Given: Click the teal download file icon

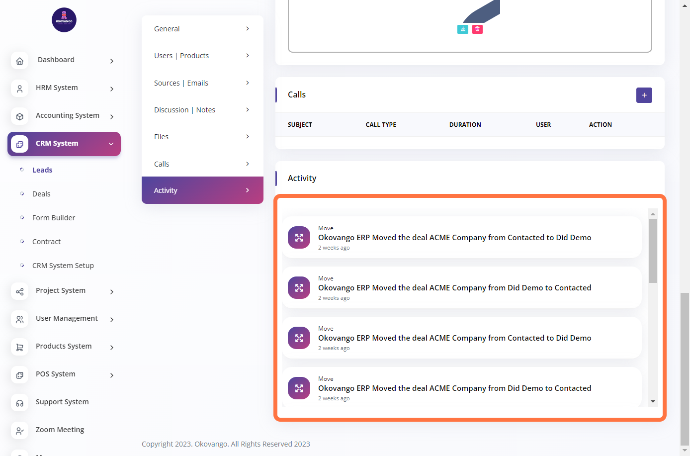Looking at the screenshot, I should (463, 29).
